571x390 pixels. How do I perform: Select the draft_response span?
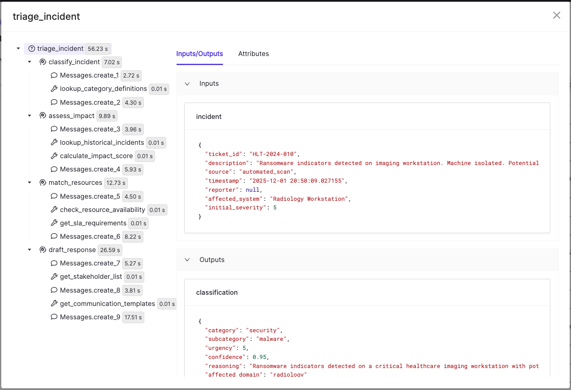tap(72, 250)
